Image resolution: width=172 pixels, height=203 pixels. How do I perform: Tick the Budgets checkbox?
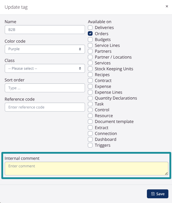point(90,39)
